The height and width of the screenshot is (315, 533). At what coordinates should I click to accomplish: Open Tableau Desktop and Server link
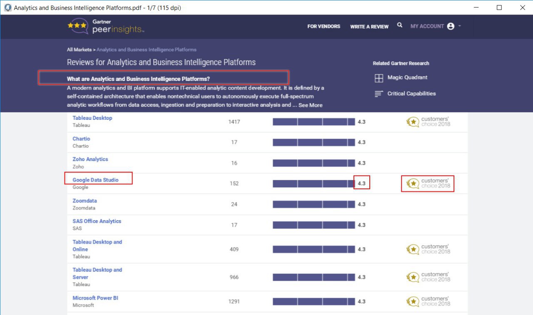(97, 273)
